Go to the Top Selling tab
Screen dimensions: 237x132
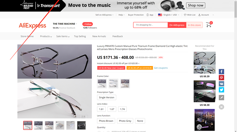pyautogui.click(x=80, y=36)
